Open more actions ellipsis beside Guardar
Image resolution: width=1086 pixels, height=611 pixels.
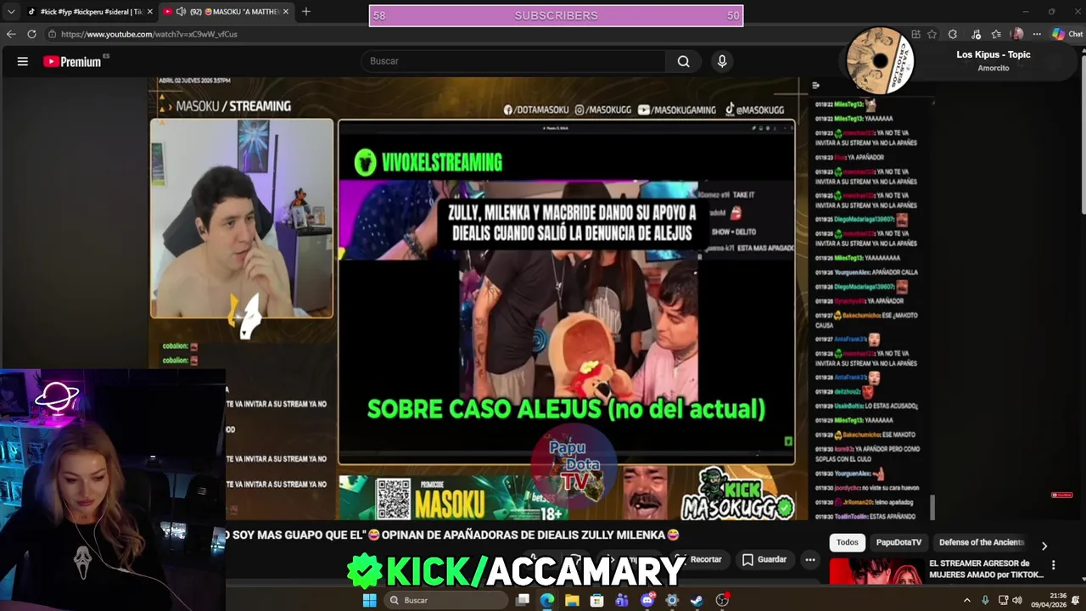810,559
